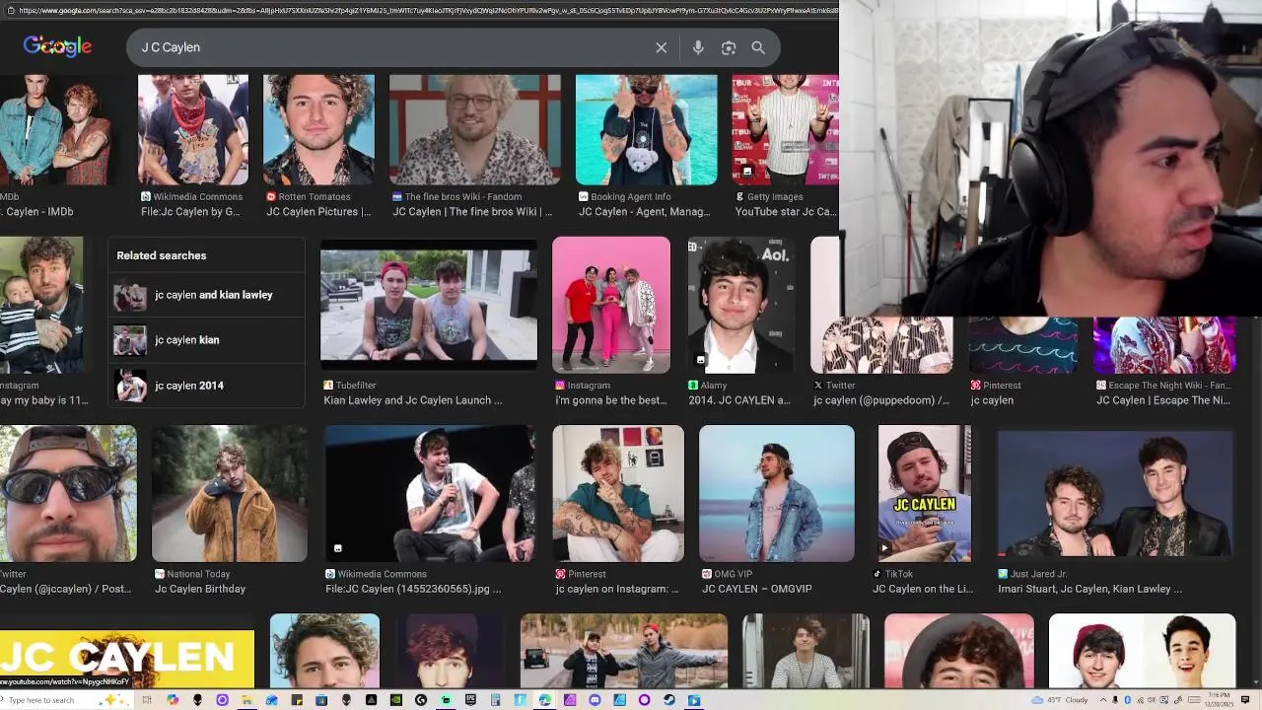
Task: Show hidden system tray icons
Action: pos(1103,700)
